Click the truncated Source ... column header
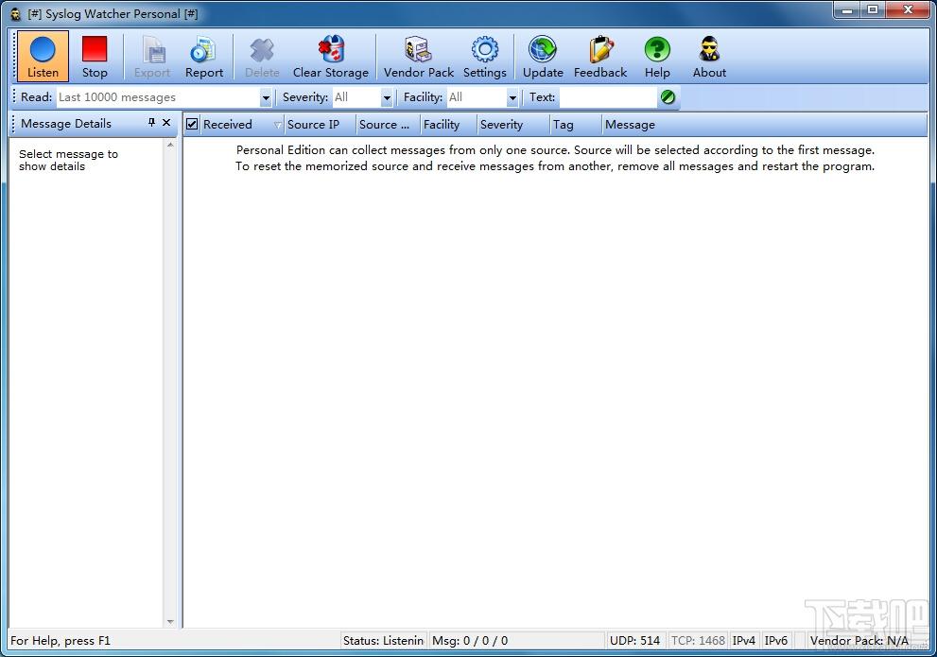Screen dimensions: 937x657 click(x=388, y=124)
